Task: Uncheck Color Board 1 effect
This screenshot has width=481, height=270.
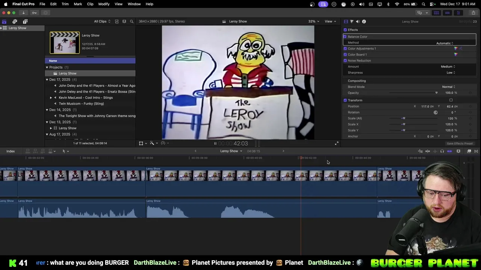Action: click(x=345, y=54)
